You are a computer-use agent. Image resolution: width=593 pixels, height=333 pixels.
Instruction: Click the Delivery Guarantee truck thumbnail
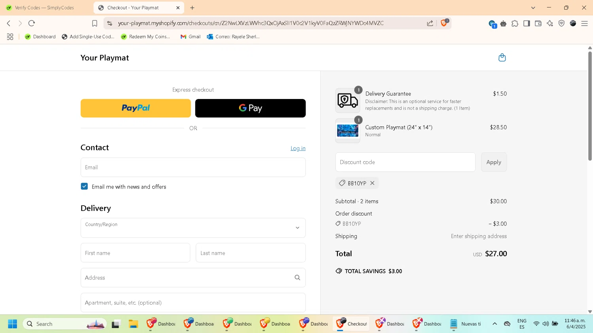click(348, 101)
